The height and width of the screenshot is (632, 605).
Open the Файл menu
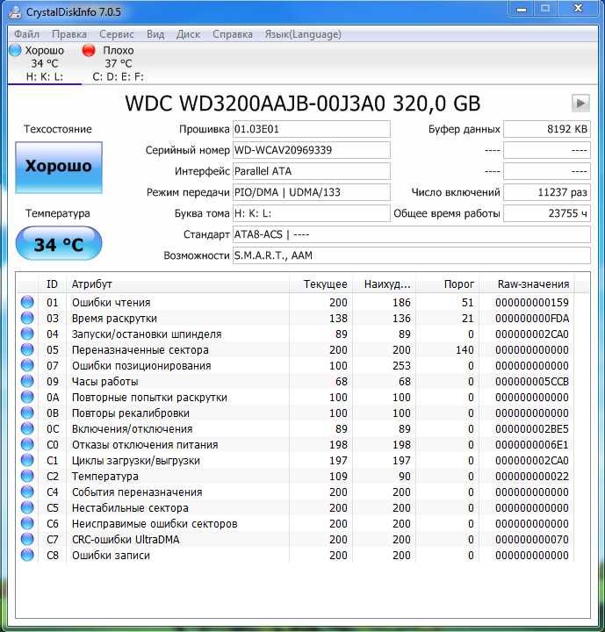[x=26, y=34]
